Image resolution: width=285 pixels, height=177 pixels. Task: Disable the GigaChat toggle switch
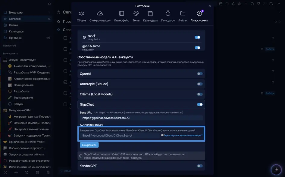point(199,104)
